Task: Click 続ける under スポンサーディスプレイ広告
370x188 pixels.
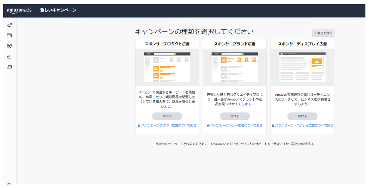Action: (x=302, y=116)
